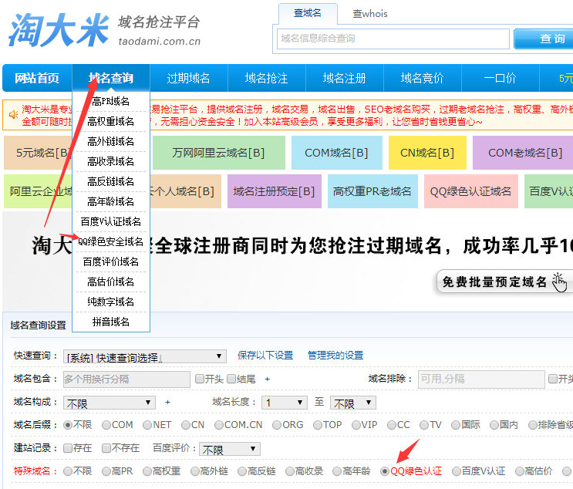Select 百度评价域名 from dropdown menu

pyautogui.click(x=111, y=261)
